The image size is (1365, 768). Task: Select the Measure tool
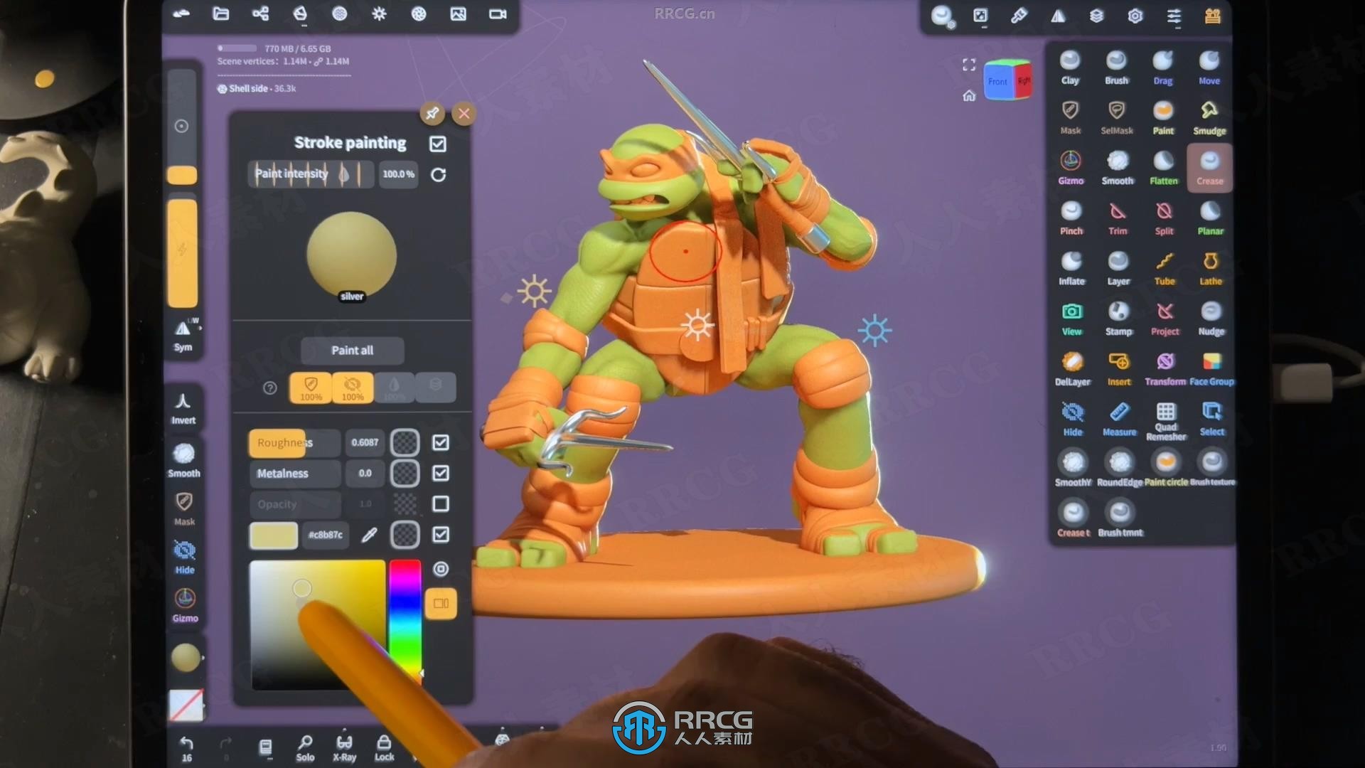1119,419
